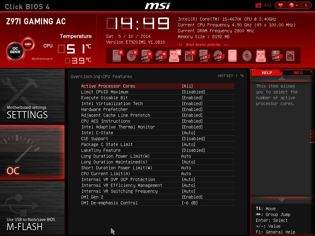This screenshot has height=236, width=315.
Task: Select the UEFI USB CD/DVD boot icon
Action: coord(160,56)
